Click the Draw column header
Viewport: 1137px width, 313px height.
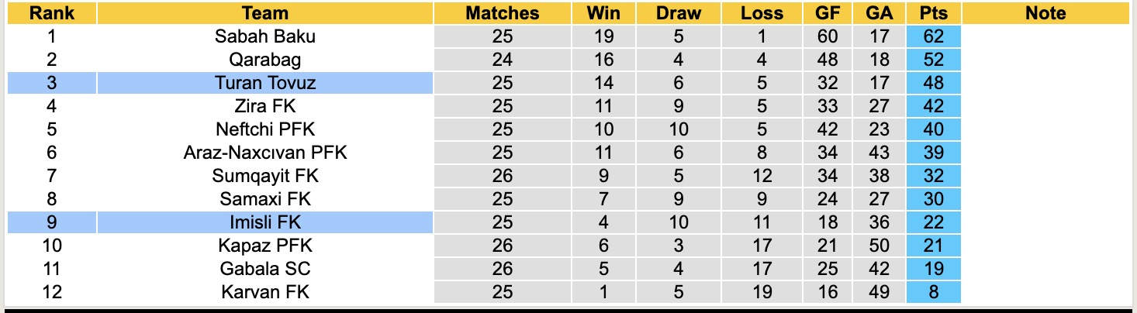click(678, 13)
